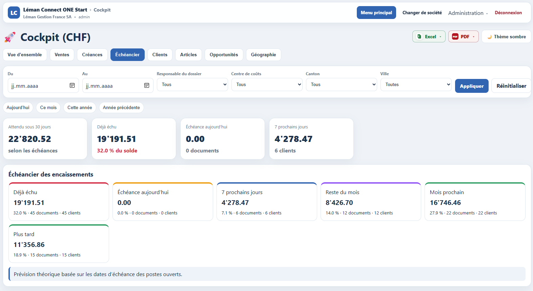Apply filters with Appliquer button

pos(472,86)
